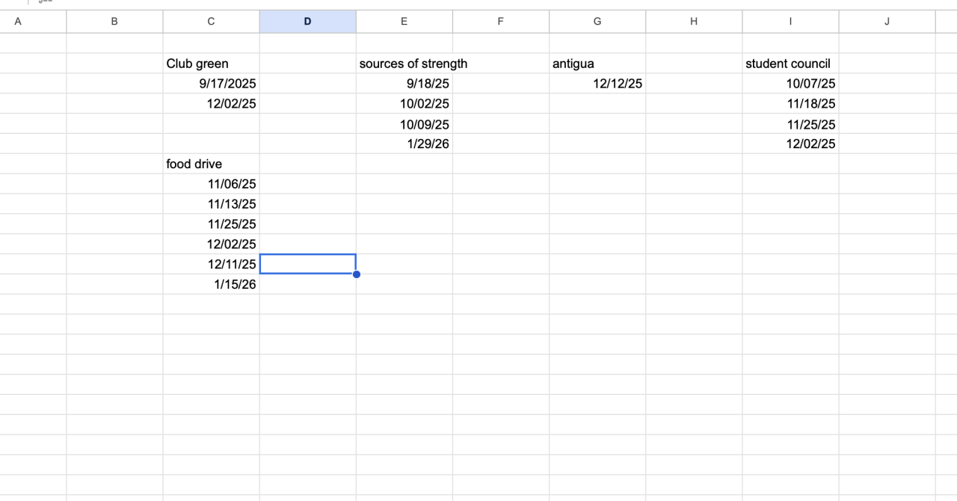The image size is (957, 501).
Task: Select the column E header
Action: pyautogui.click(x=404, y=22)
